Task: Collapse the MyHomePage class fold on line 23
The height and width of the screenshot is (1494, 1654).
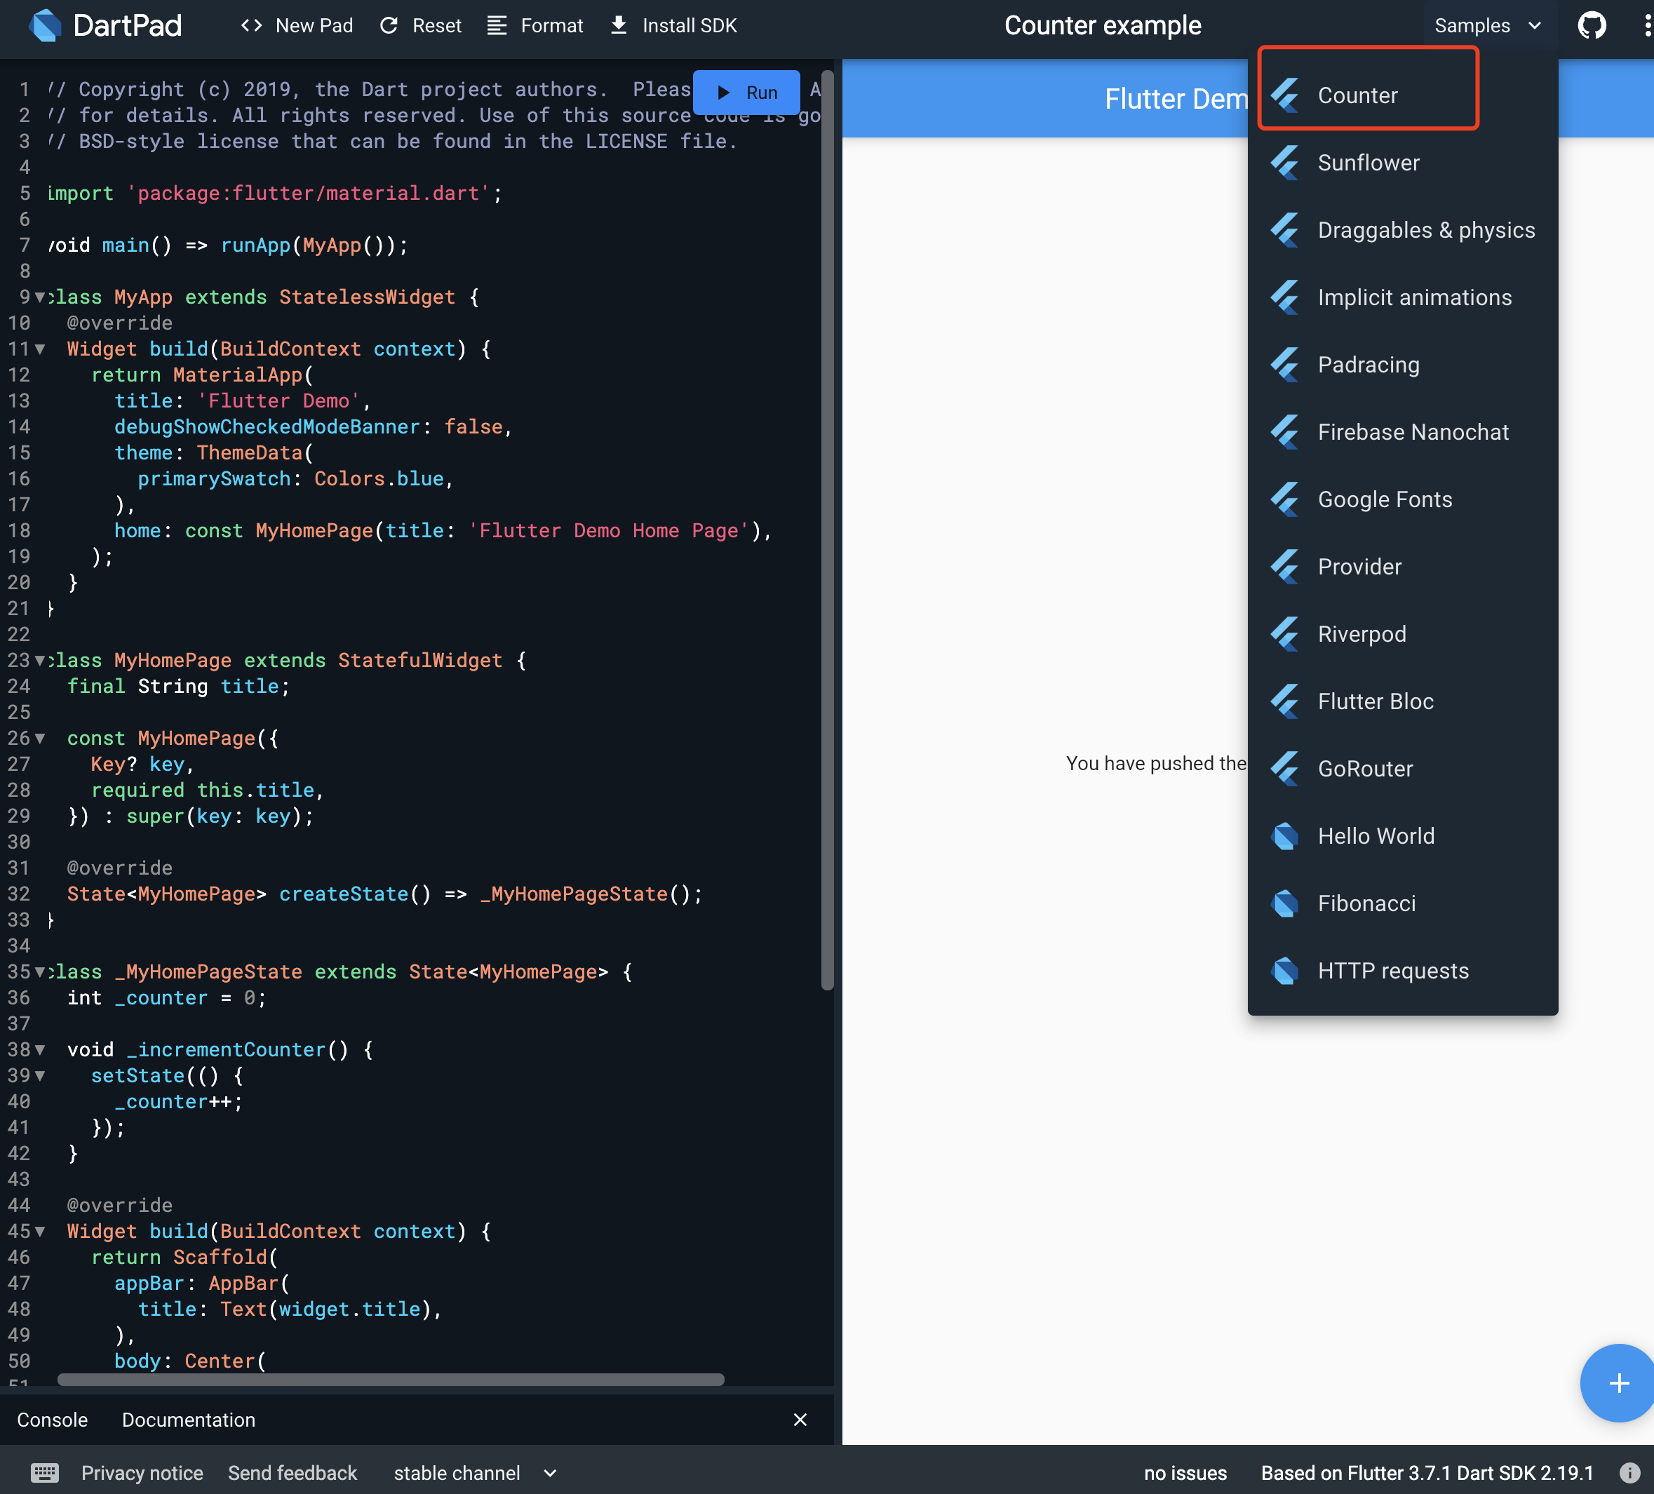Action: click(39, 661)
